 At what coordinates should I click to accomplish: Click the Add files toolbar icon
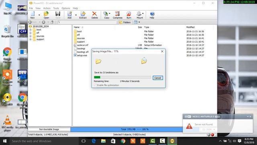[x=69, y=15]
